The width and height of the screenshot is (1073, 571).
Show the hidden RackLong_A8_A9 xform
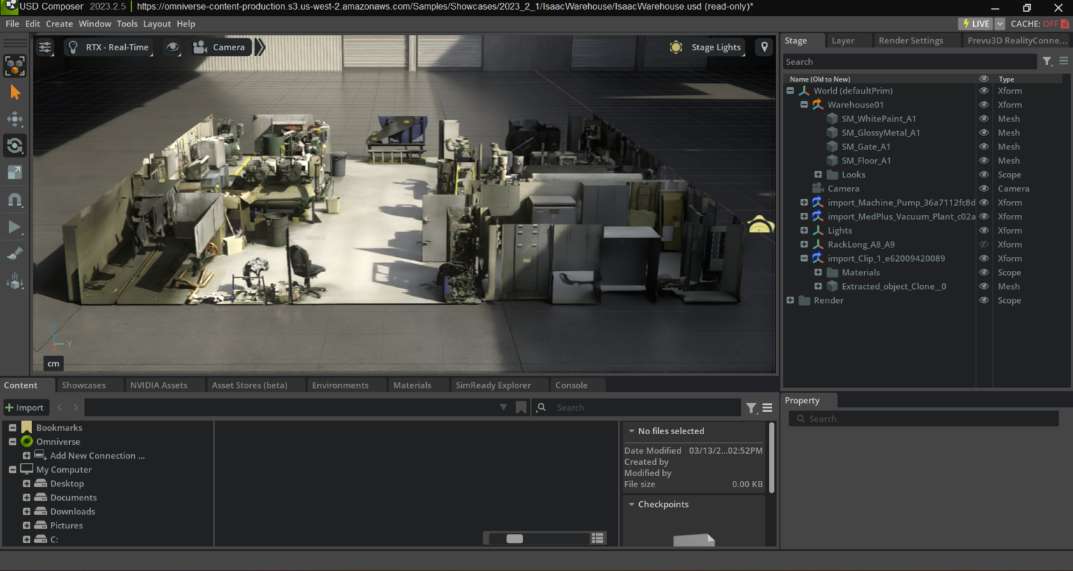click(x=984, y=244)
